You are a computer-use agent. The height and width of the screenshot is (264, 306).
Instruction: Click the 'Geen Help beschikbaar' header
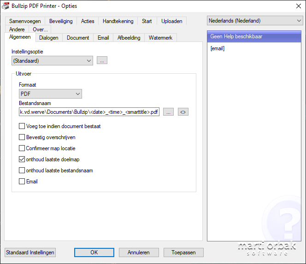(254, 36)
